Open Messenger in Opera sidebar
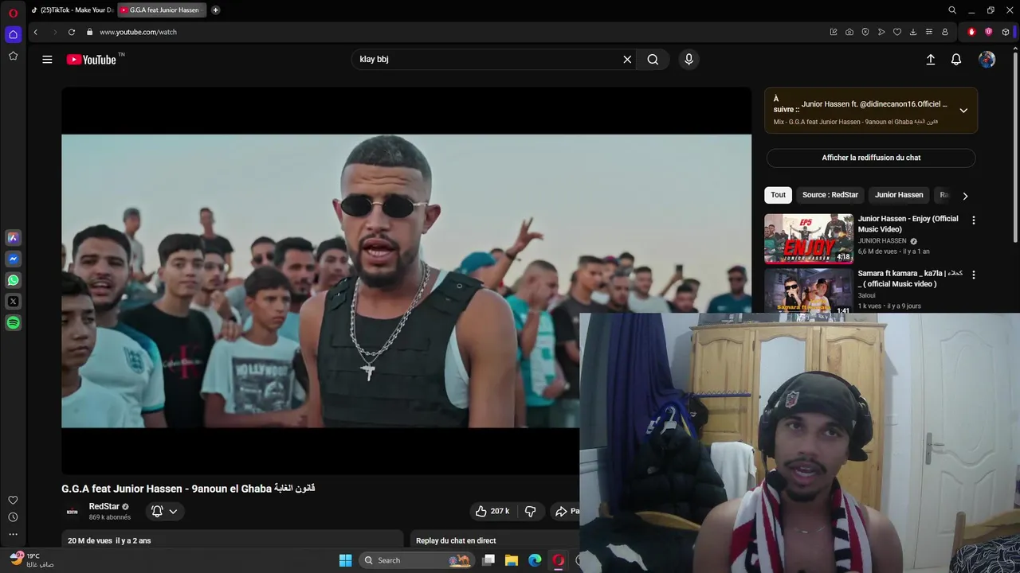 coord(13,259)
